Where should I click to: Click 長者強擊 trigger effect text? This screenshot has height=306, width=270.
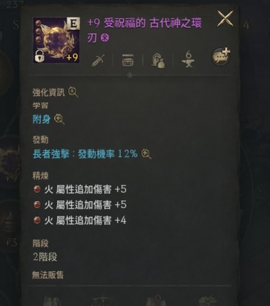pos(85,154)
